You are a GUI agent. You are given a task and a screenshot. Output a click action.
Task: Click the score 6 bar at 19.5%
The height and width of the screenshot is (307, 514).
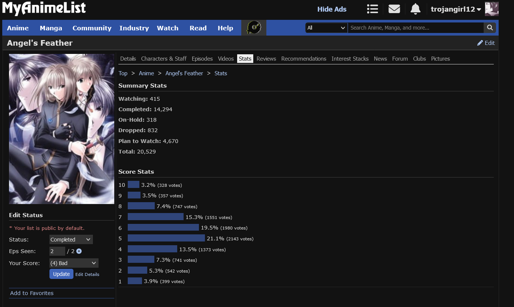(x=163, y=228)
